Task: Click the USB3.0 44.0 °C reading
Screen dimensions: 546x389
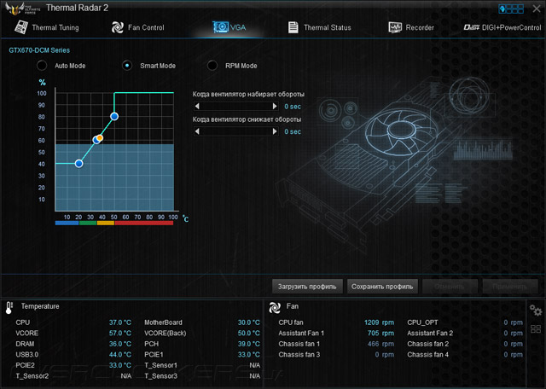Action: point(119,355)
